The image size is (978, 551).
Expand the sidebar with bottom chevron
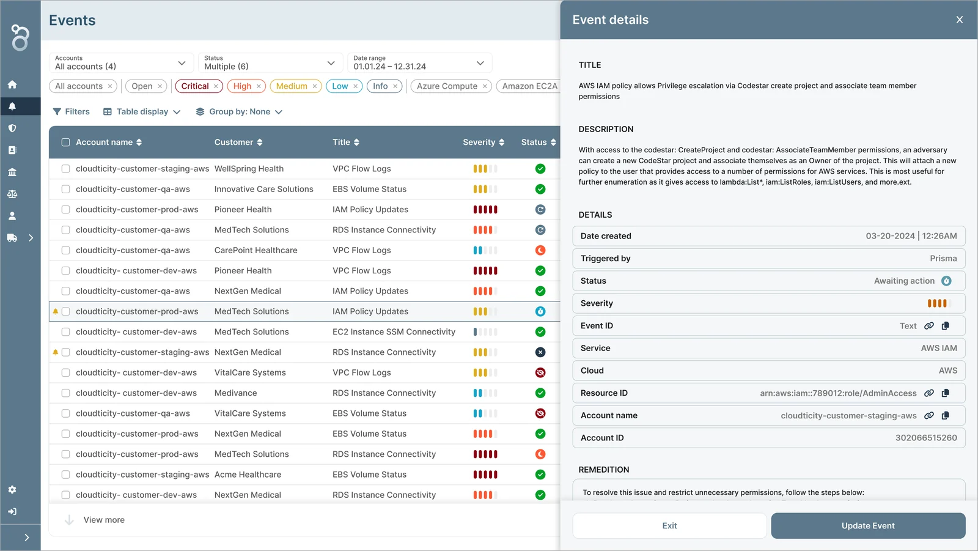(26, 538)
